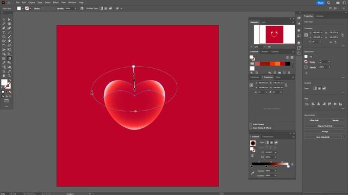
Task: Select the Paintbrush tool
Action: pyautogui.click(x=9, y=37)
